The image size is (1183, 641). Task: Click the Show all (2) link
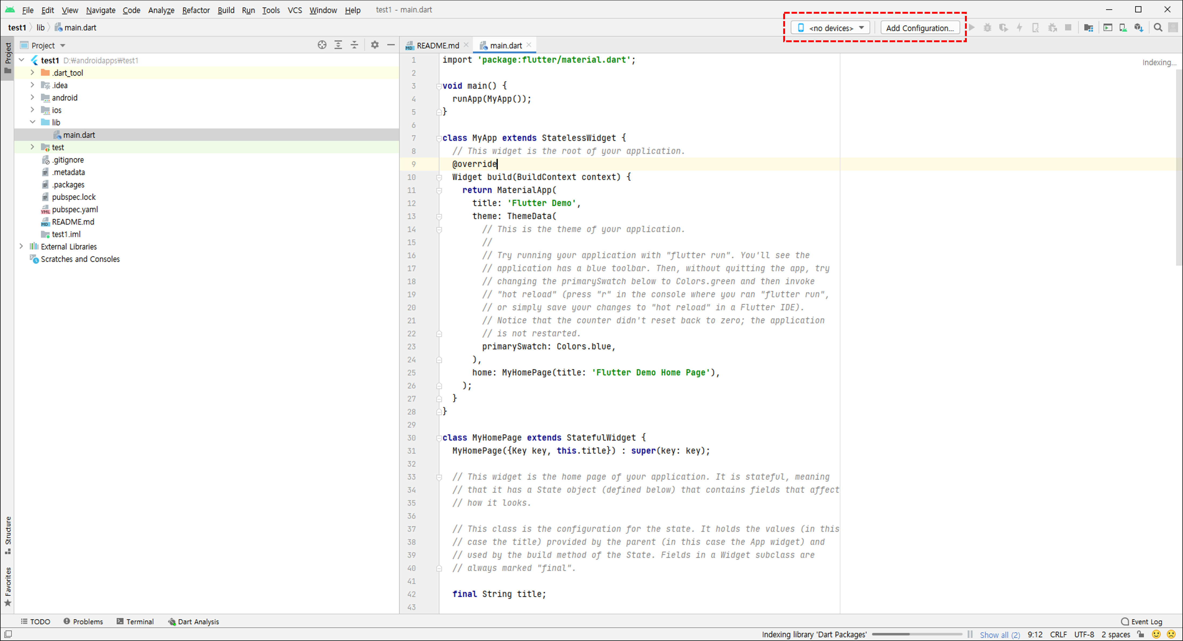click(x=999, y=635)
